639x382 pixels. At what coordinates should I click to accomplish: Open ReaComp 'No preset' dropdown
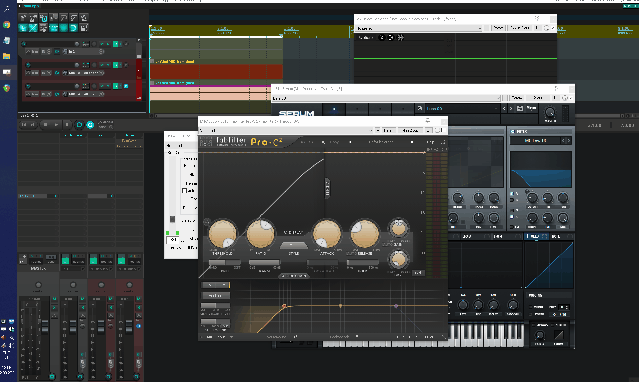182,146
